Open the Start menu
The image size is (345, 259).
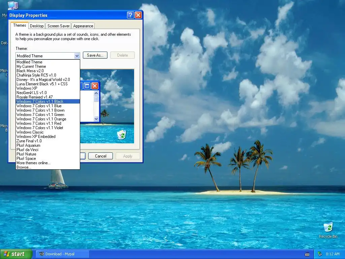point(16,254)
